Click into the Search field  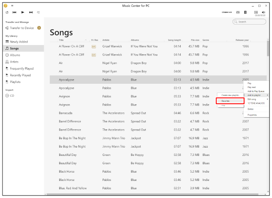[252, 22]
